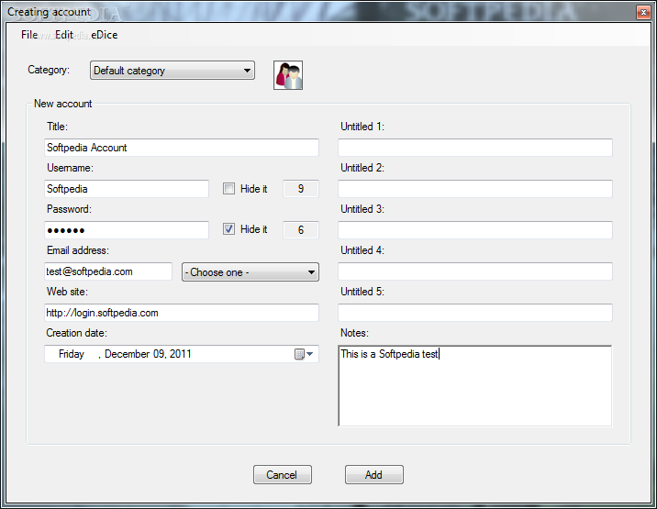Image resolution: width=657 pixels, height=509 pixels.
Task: Select the username length counter showing 9
Action: [x=301, y=189]
